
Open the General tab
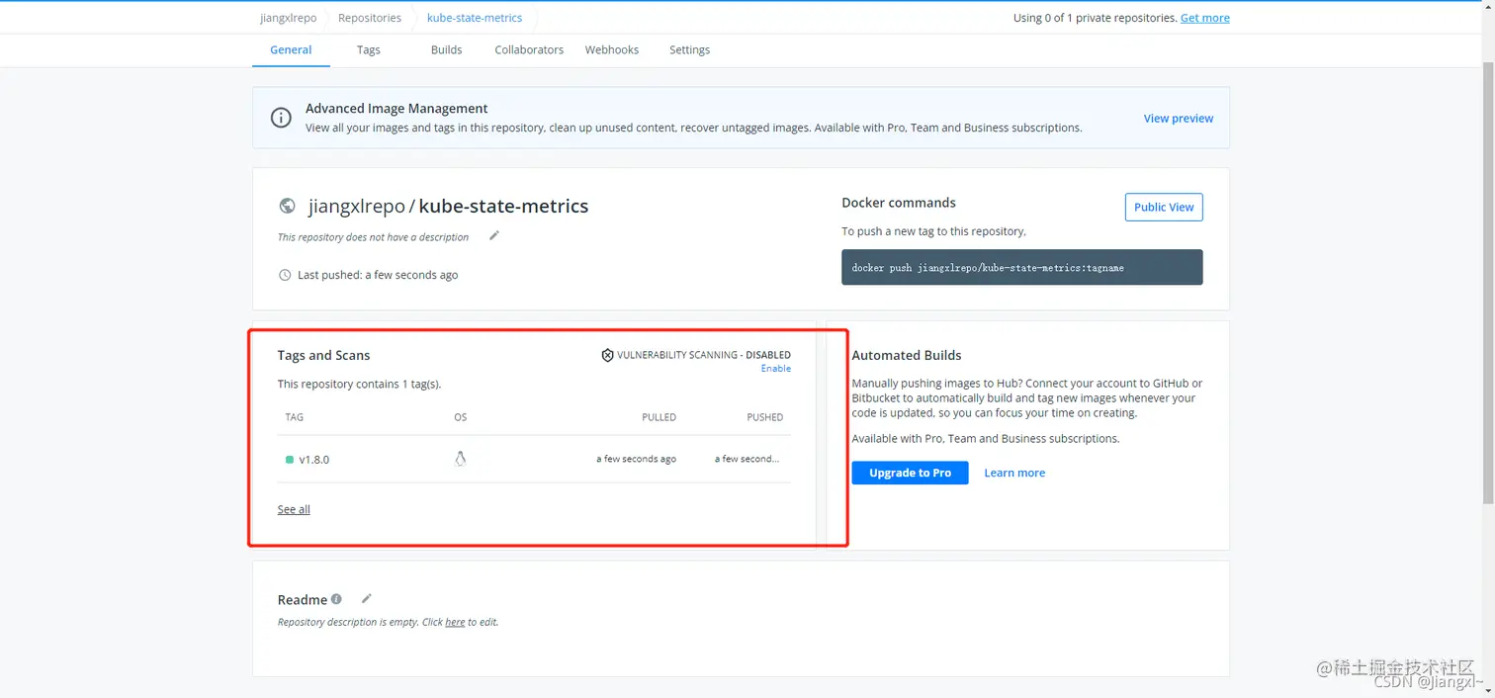(x=291, y=49)
